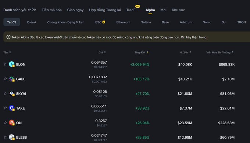250x143 pixels.
Task: Switch to Giao ngay tab
Action: pos(75,10)
